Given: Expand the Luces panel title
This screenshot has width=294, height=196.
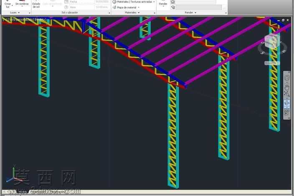Looking at the screenshot, I should click(15, 13).
